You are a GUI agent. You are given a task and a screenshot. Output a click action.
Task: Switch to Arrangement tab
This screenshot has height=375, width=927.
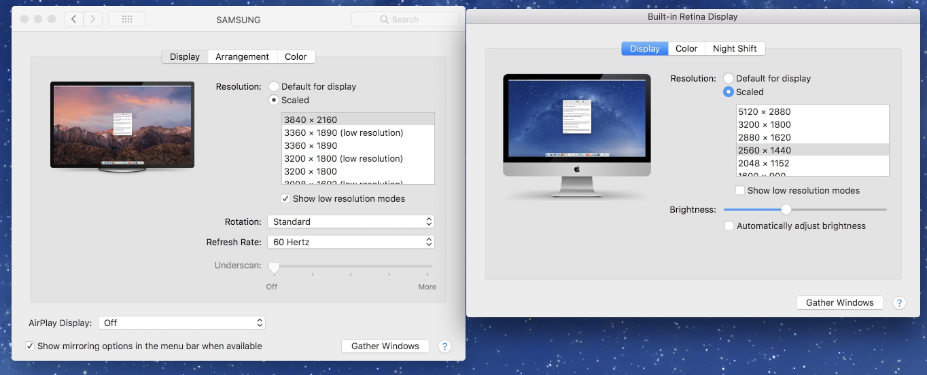pos(242,57)
